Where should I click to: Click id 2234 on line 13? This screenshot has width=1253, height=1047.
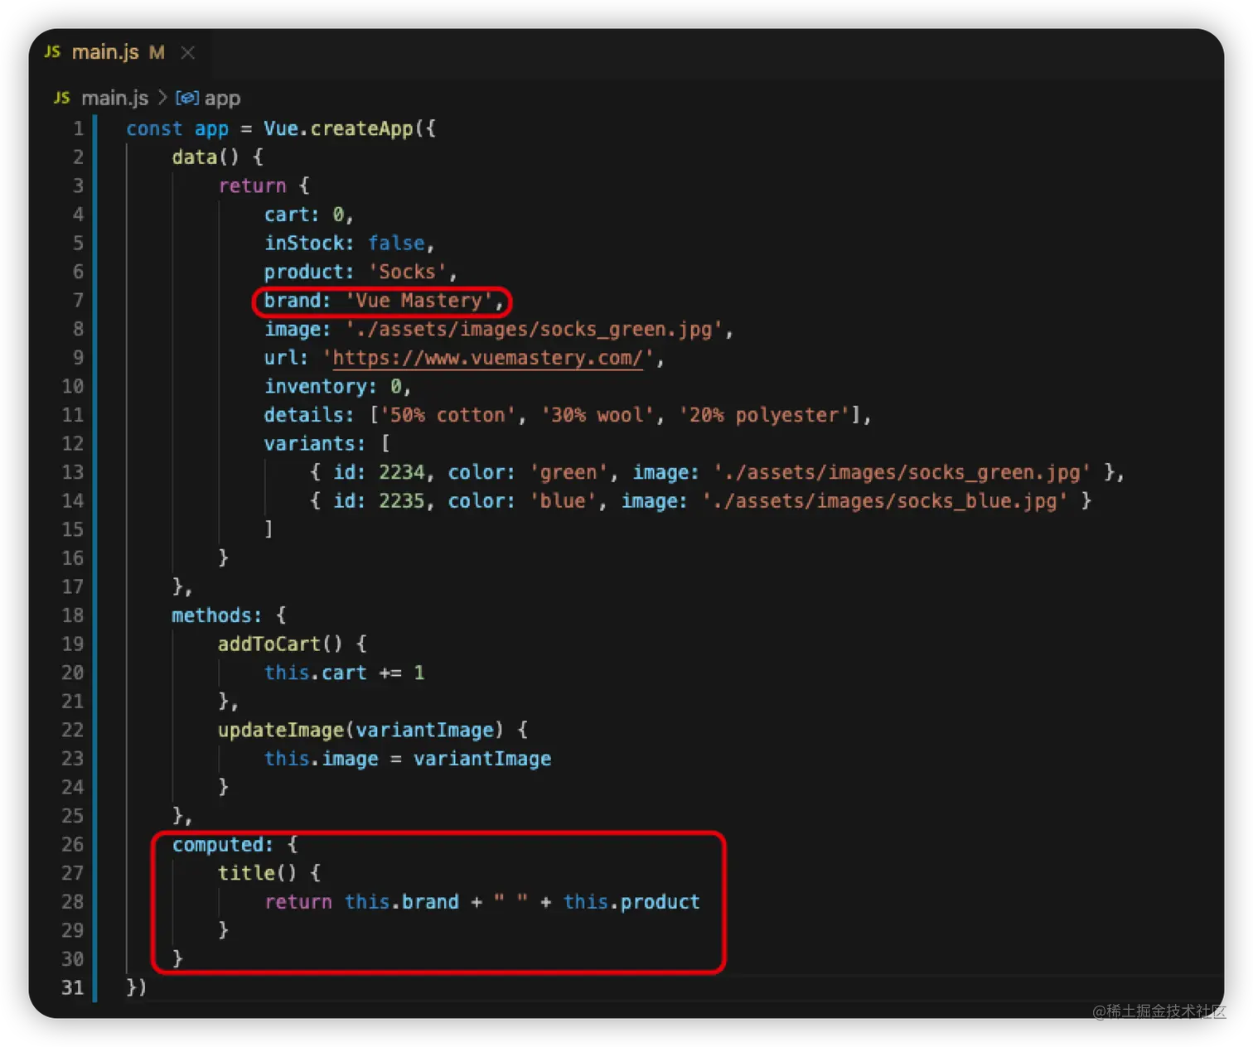[402, 472]
